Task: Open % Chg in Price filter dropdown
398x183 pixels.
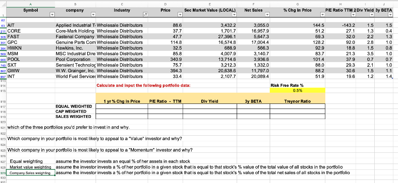Action: pyautogui.click(x=322, y=15)
